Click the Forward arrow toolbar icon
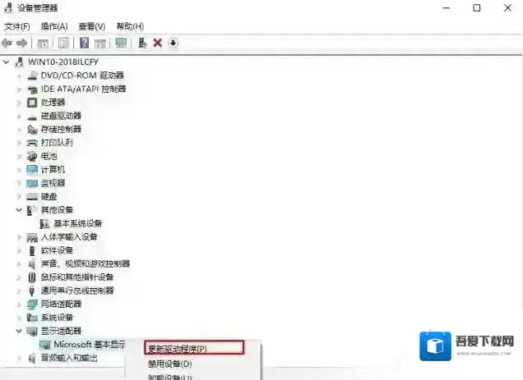 (21, 43)
